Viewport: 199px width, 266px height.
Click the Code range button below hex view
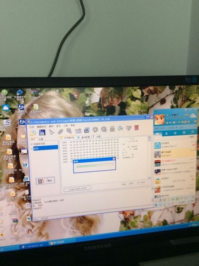pos(77,188)
